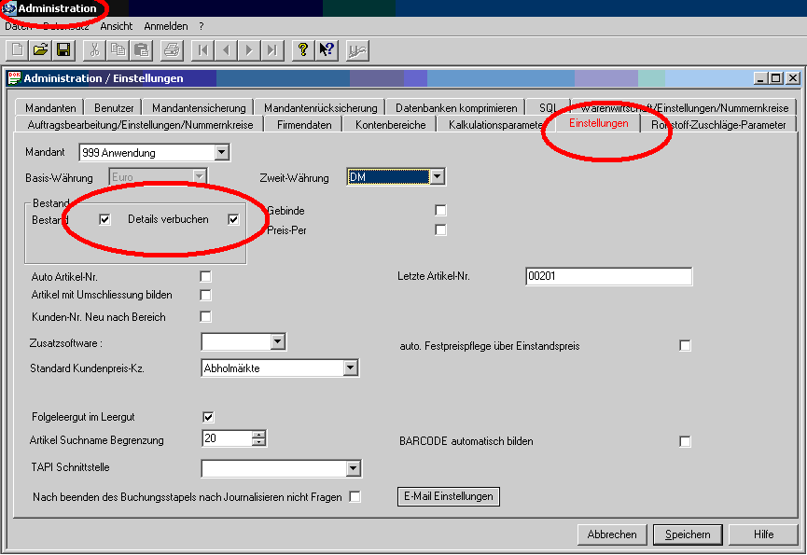Expand the Zweit-Währung dropdown
The height and width of the screenshot is (555, 807).
(437, 176)
